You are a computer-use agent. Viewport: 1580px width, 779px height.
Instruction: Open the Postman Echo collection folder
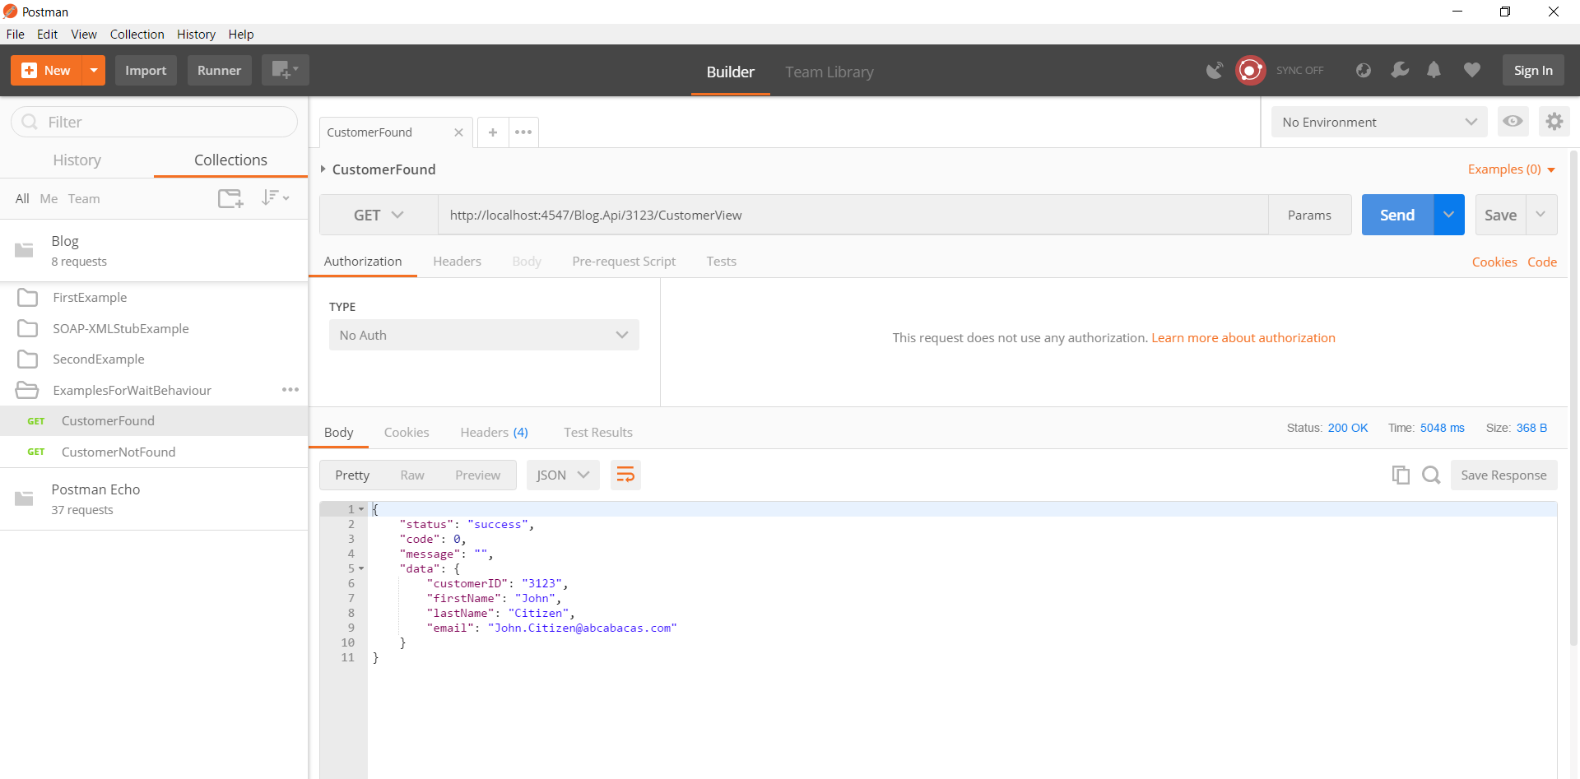[154, 498]
